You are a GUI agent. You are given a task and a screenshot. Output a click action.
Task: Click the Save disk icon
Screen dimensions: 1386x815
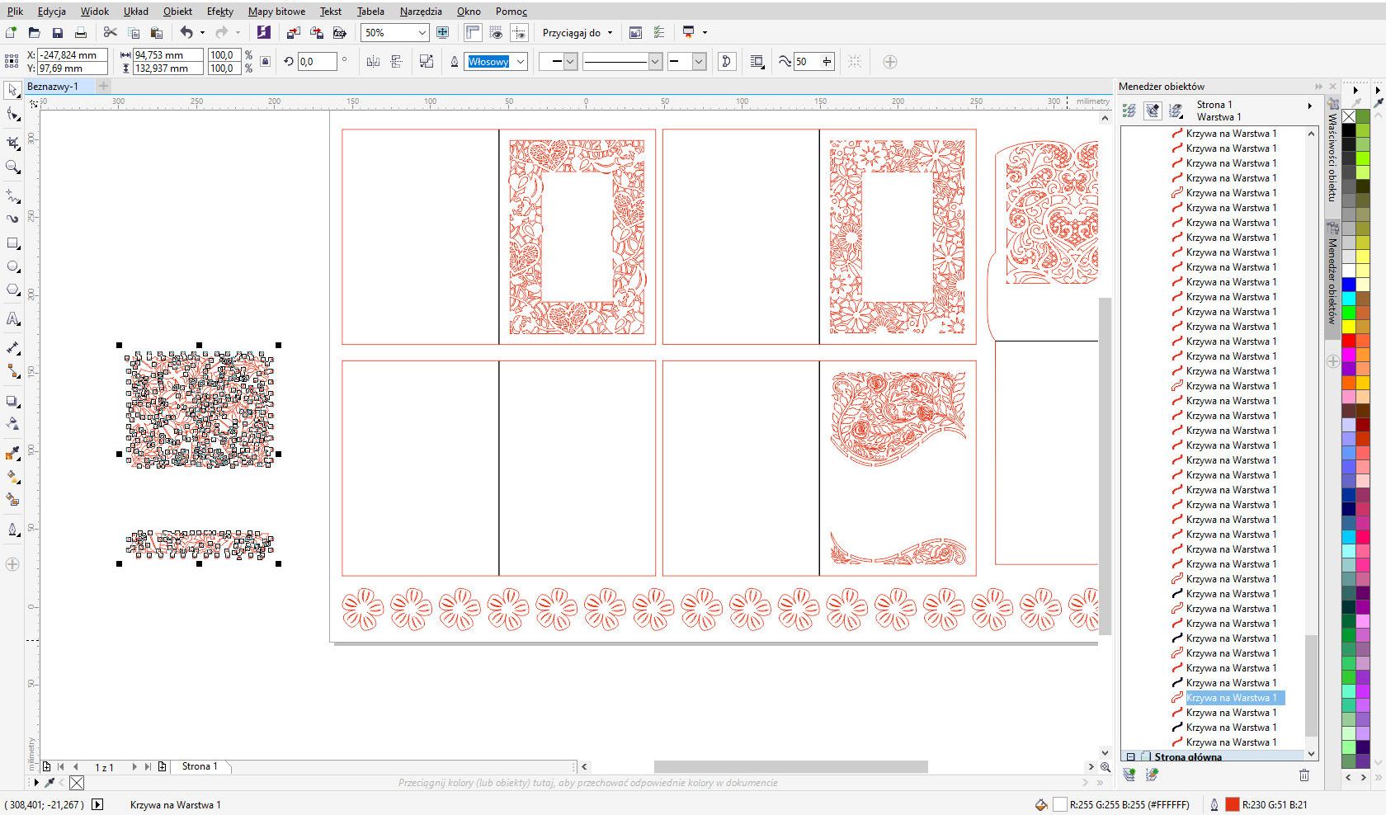(58, 33)
